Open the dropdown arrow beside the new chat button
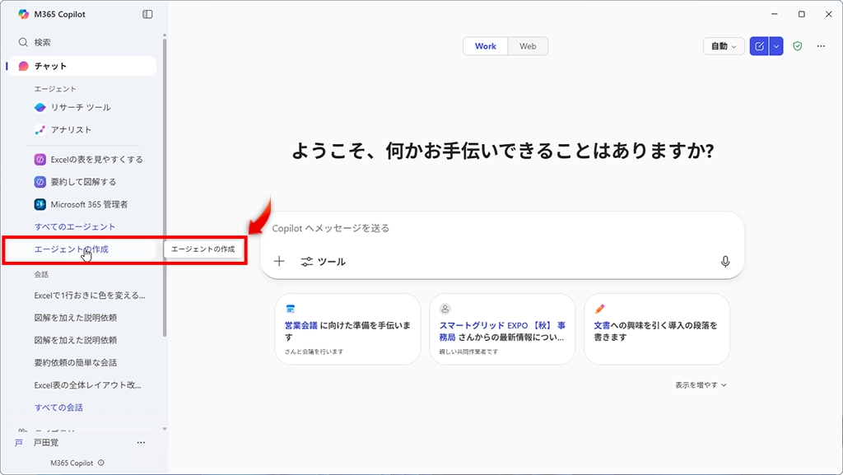The image size is (843, 475). click(776, 46)
